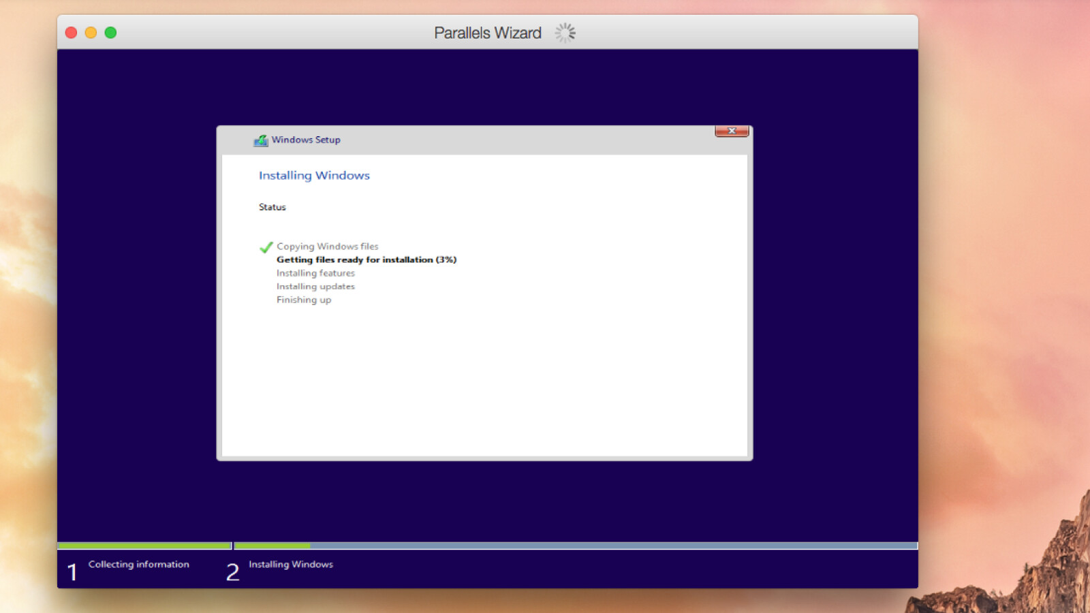
Task: Click the 'Windows Setup' dialog title text
Action: click(x=306, y=140)
